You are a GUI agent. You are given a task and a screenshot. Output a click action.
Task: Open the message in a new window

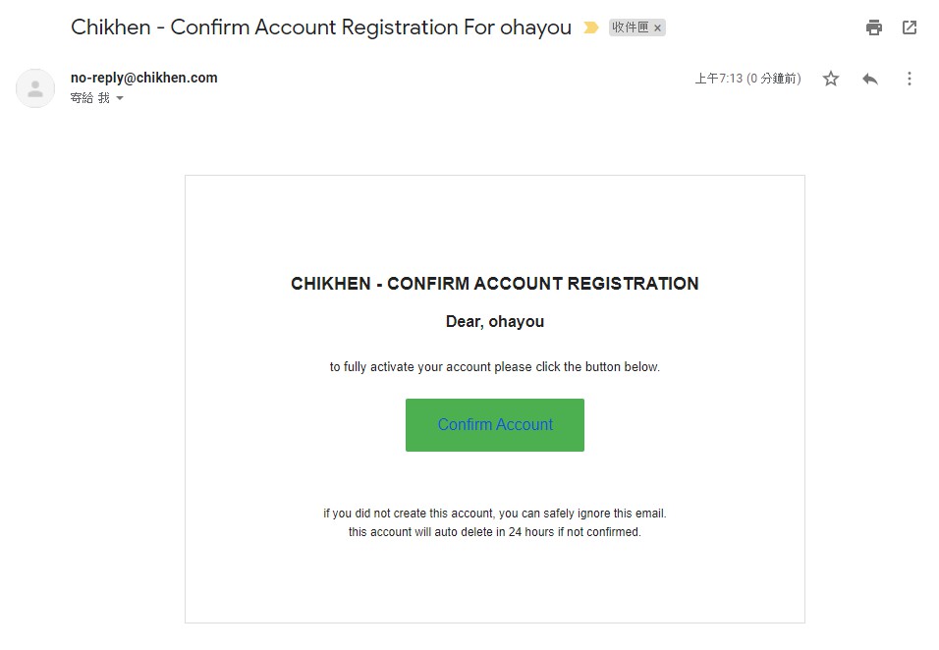point(910,27)
